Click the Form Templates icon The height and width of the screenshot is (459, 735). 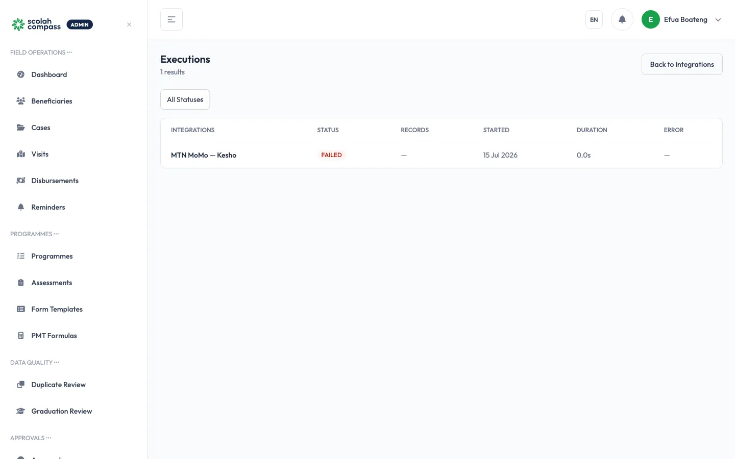click(x=21, y=309)
